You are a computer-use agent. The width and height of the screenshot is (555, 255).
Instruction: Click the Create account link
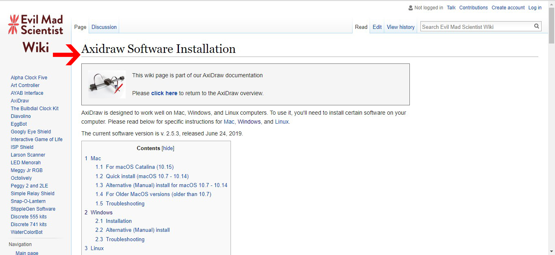508,8
